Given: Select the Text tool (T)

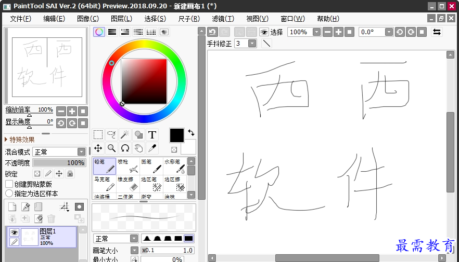Looking at the screenshot, I should [x=152, y=135].
